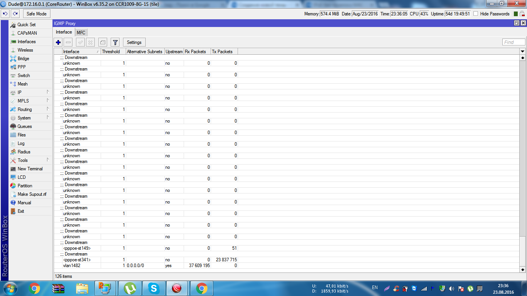Viewport: 527px width, 296px height.
Task: Click Make Supout.rif in the sidebar
Action: click(30, 194)
